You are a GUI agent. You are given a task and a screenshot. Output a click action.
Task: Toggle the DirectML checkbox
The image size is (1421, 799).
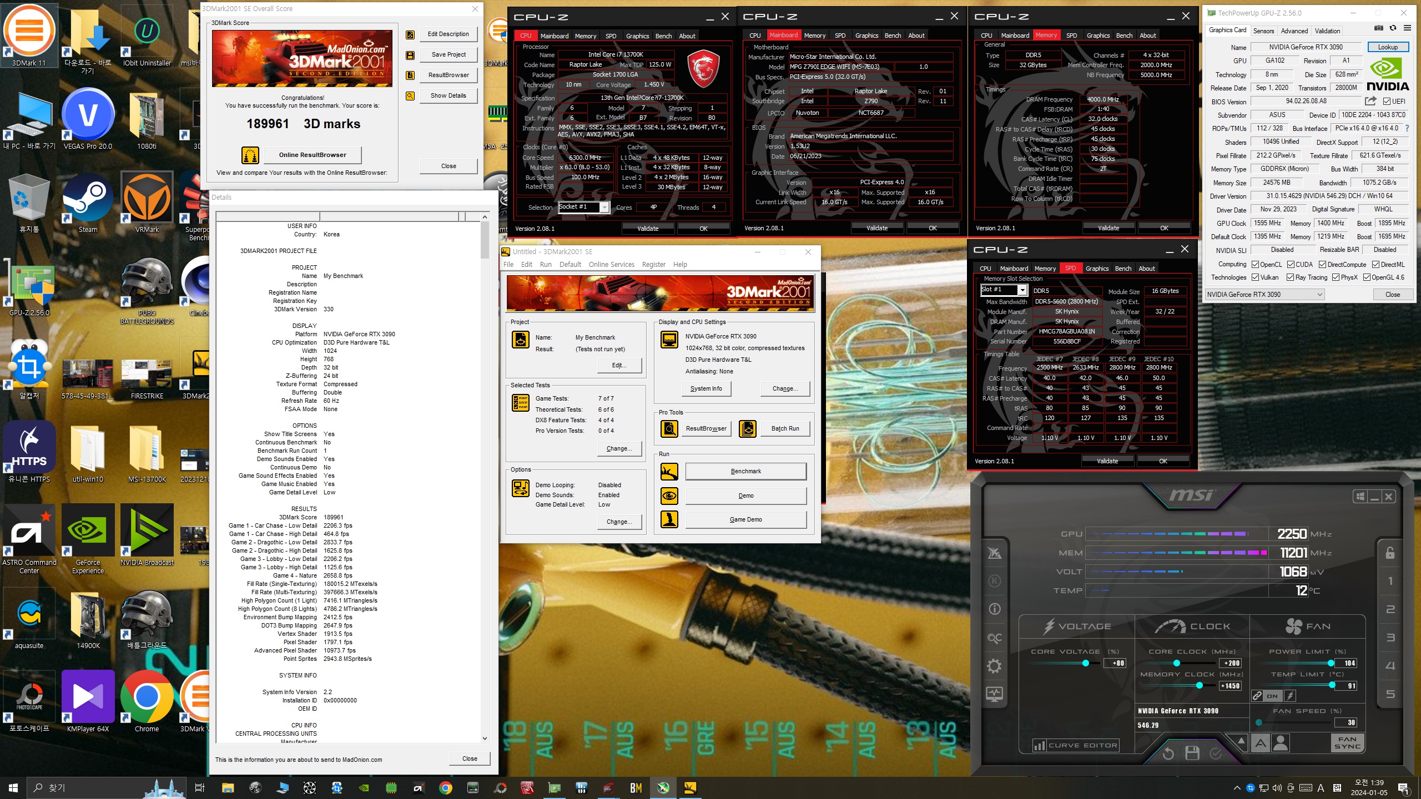1375,265
